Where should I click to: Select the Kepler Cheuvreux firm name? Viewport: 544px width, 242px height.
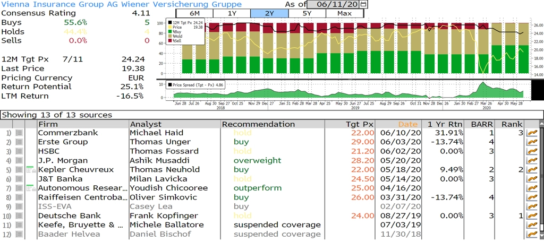[x=76, y=169]
